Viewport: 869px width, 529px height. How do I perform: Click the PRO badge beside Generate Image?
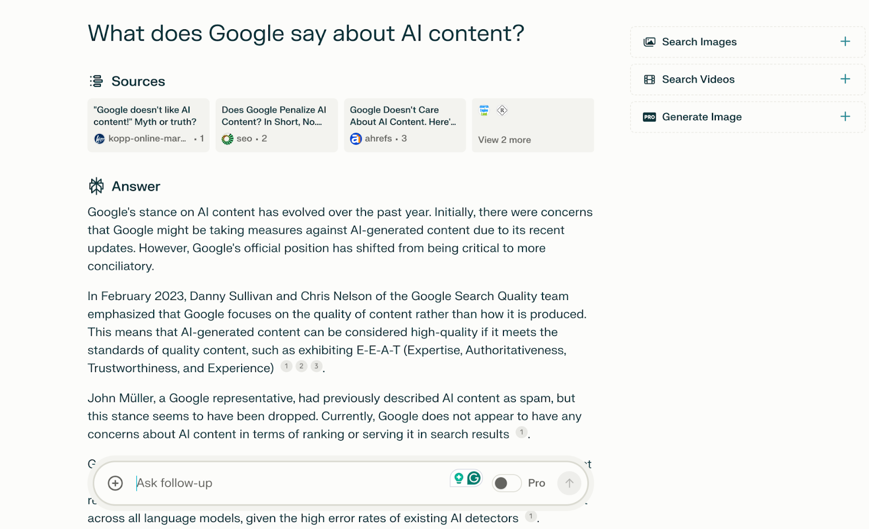coord(650,117)
